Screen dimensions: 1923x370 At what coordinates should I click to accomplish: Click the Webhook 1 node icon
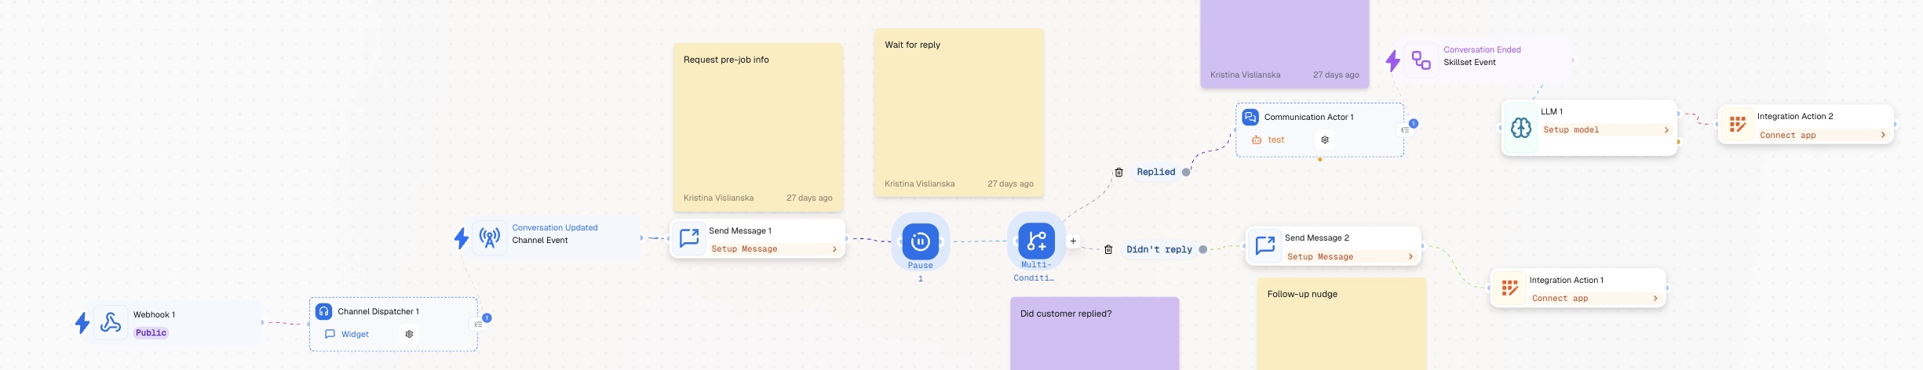click(111, 323)
